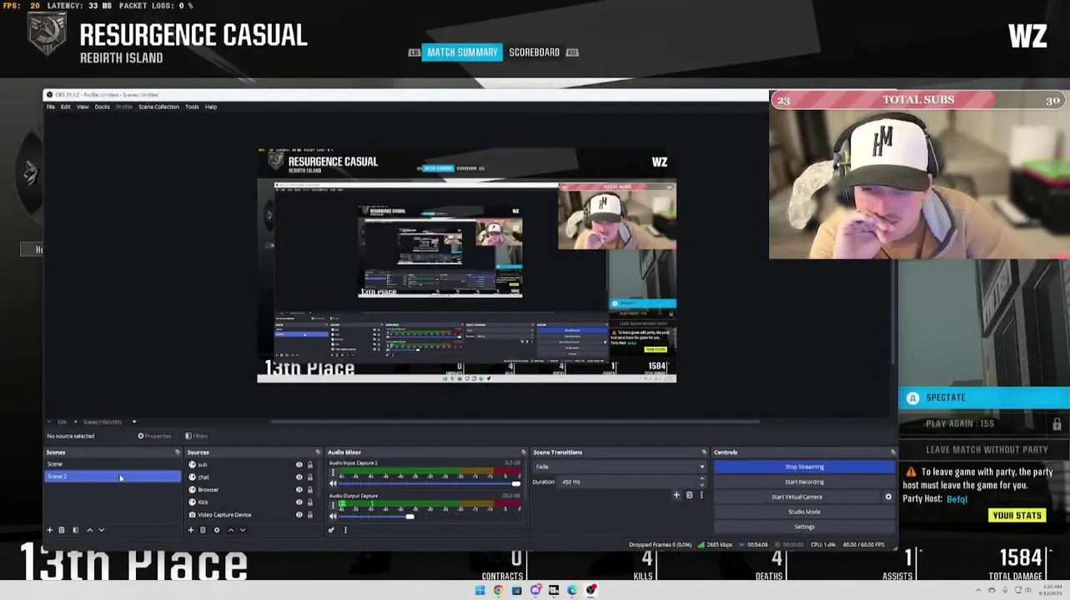Viewport: 1070px width, 600px height.
Task: Open the Help menu in OBS
Action: coord(211,107)
